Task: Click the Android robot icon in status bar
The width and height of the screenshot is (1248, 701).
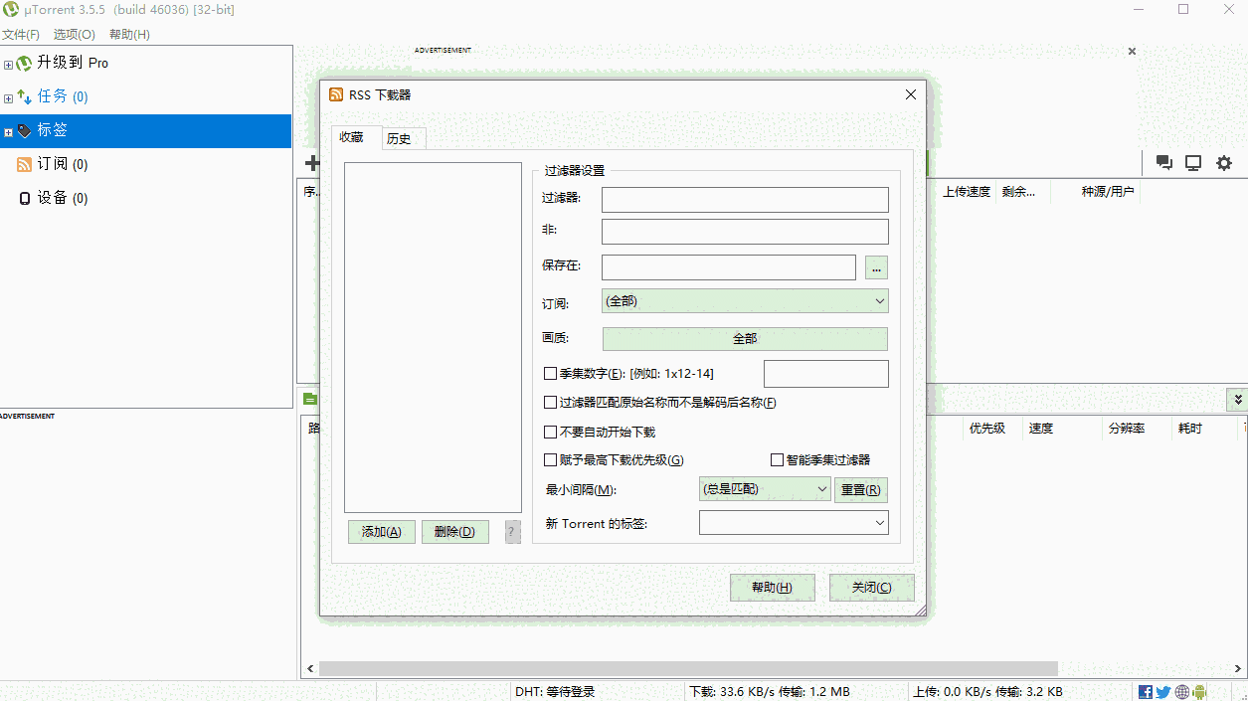Action: point(1201,691)
